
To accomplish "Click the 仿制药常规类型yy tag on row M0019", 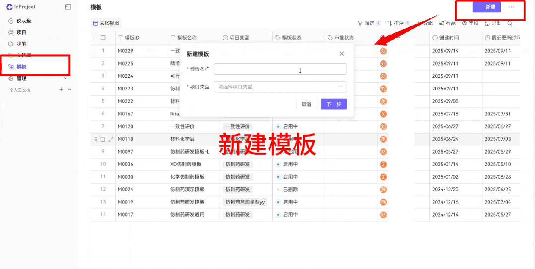I will [245, 202].
